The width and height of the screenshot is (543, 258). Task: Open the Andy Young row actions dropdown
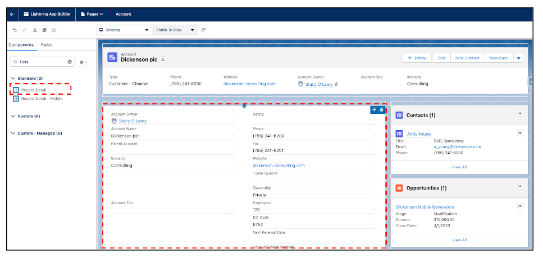tap(520, 133)
